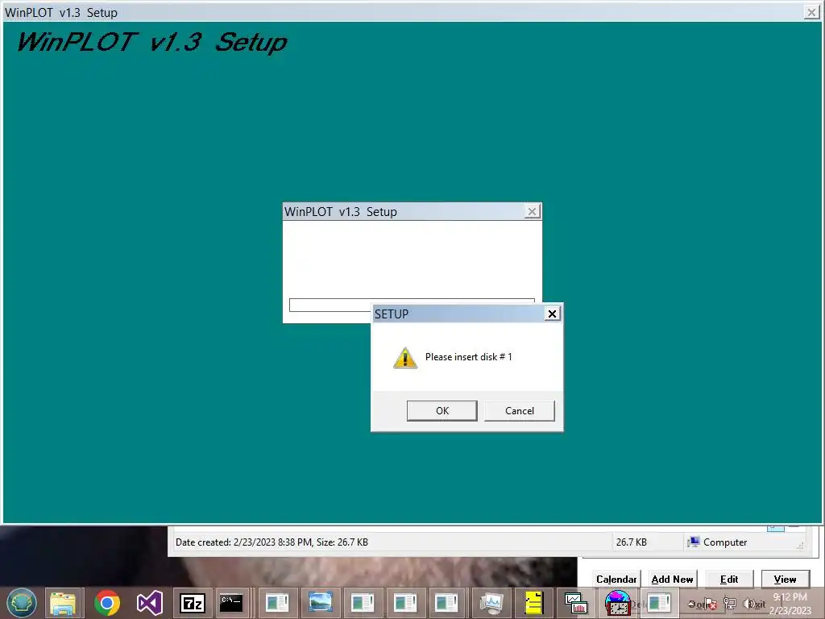Open the colorful clock app taskbar icon
Screen dimensions: 825x619
(617, 603)
